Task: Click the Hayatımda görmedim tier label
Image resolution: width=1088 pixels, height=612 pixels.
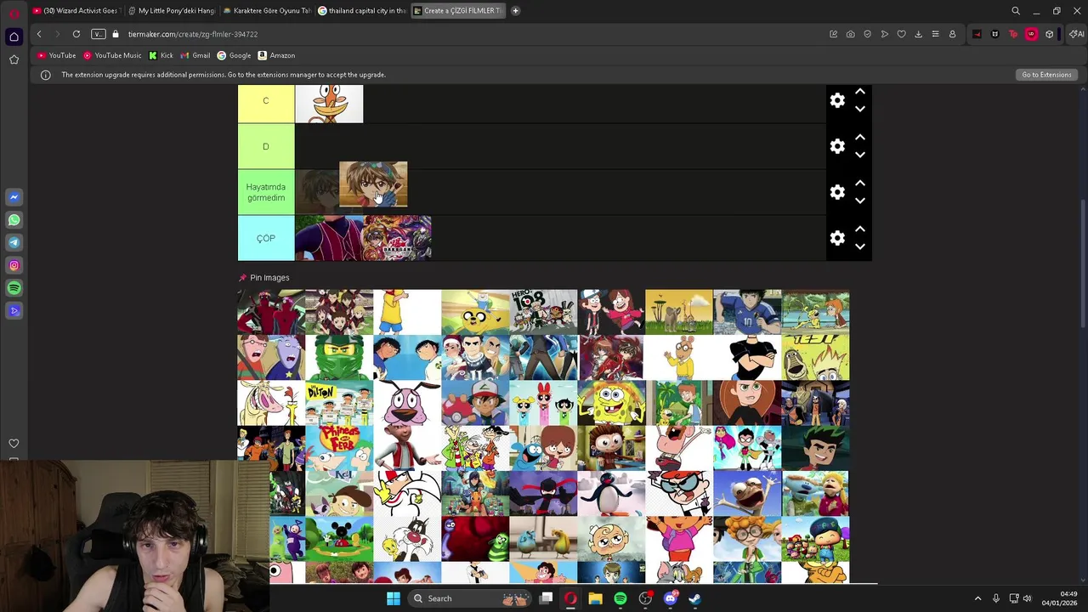Action: [266, 192]
